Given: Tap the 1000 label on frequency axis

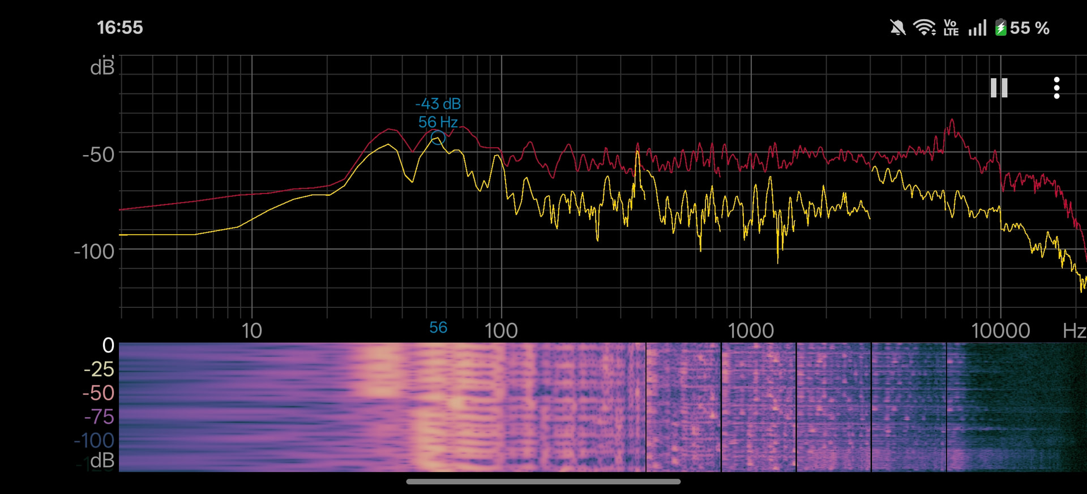Looking at the screenshot, I should click(x=751, y=331).
